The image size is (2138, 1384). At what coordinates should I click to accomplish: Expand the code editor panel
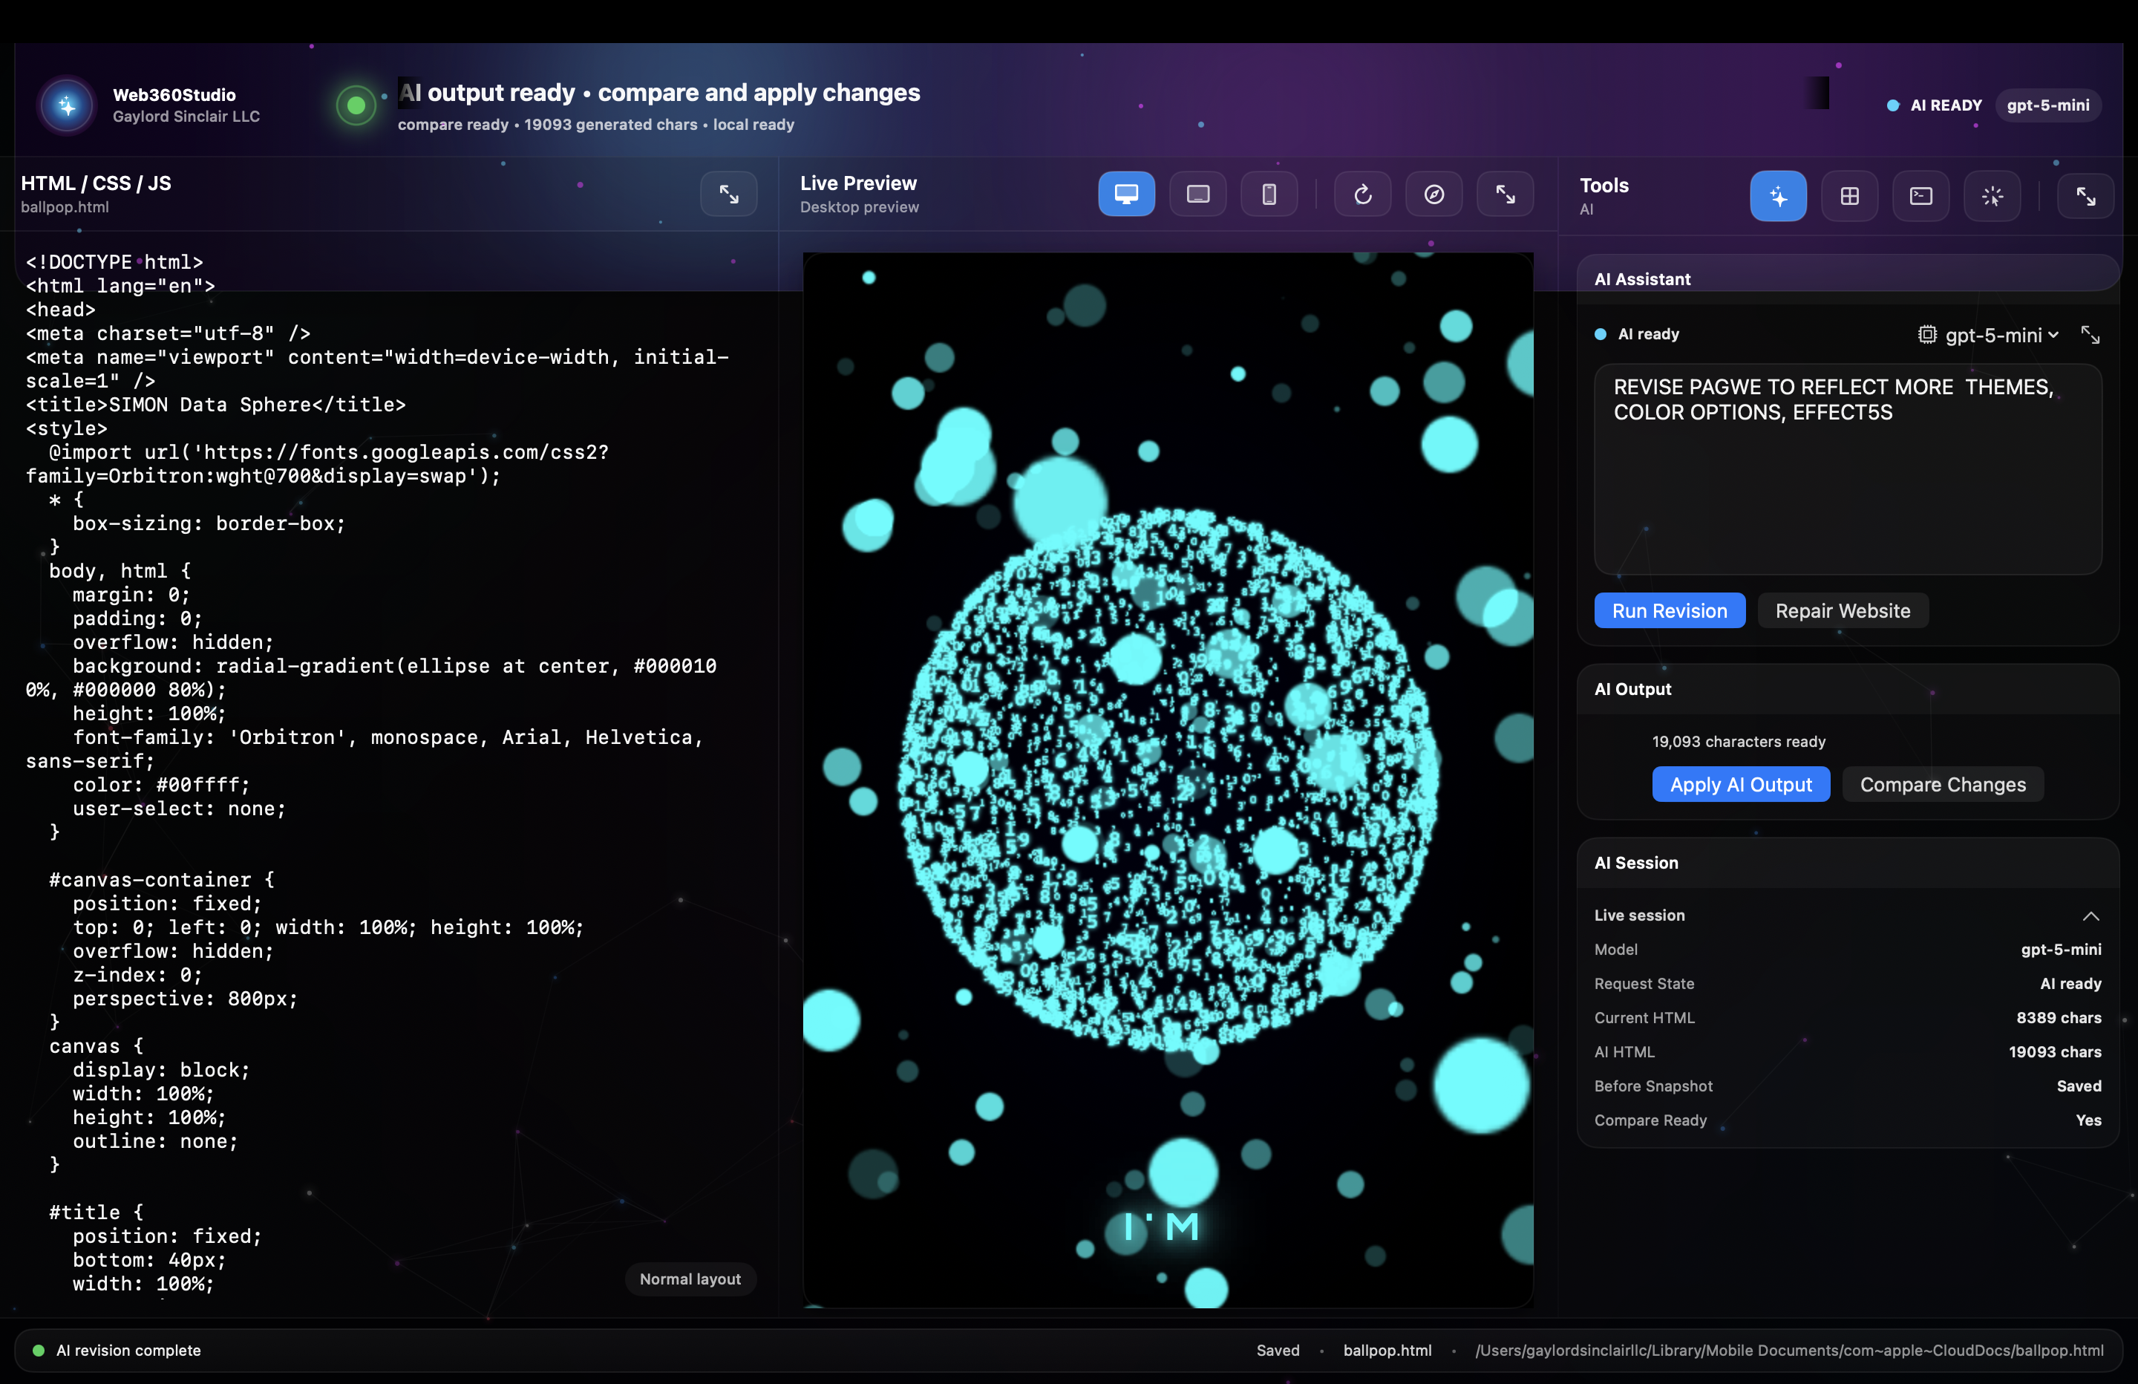[x=728, y=193]
